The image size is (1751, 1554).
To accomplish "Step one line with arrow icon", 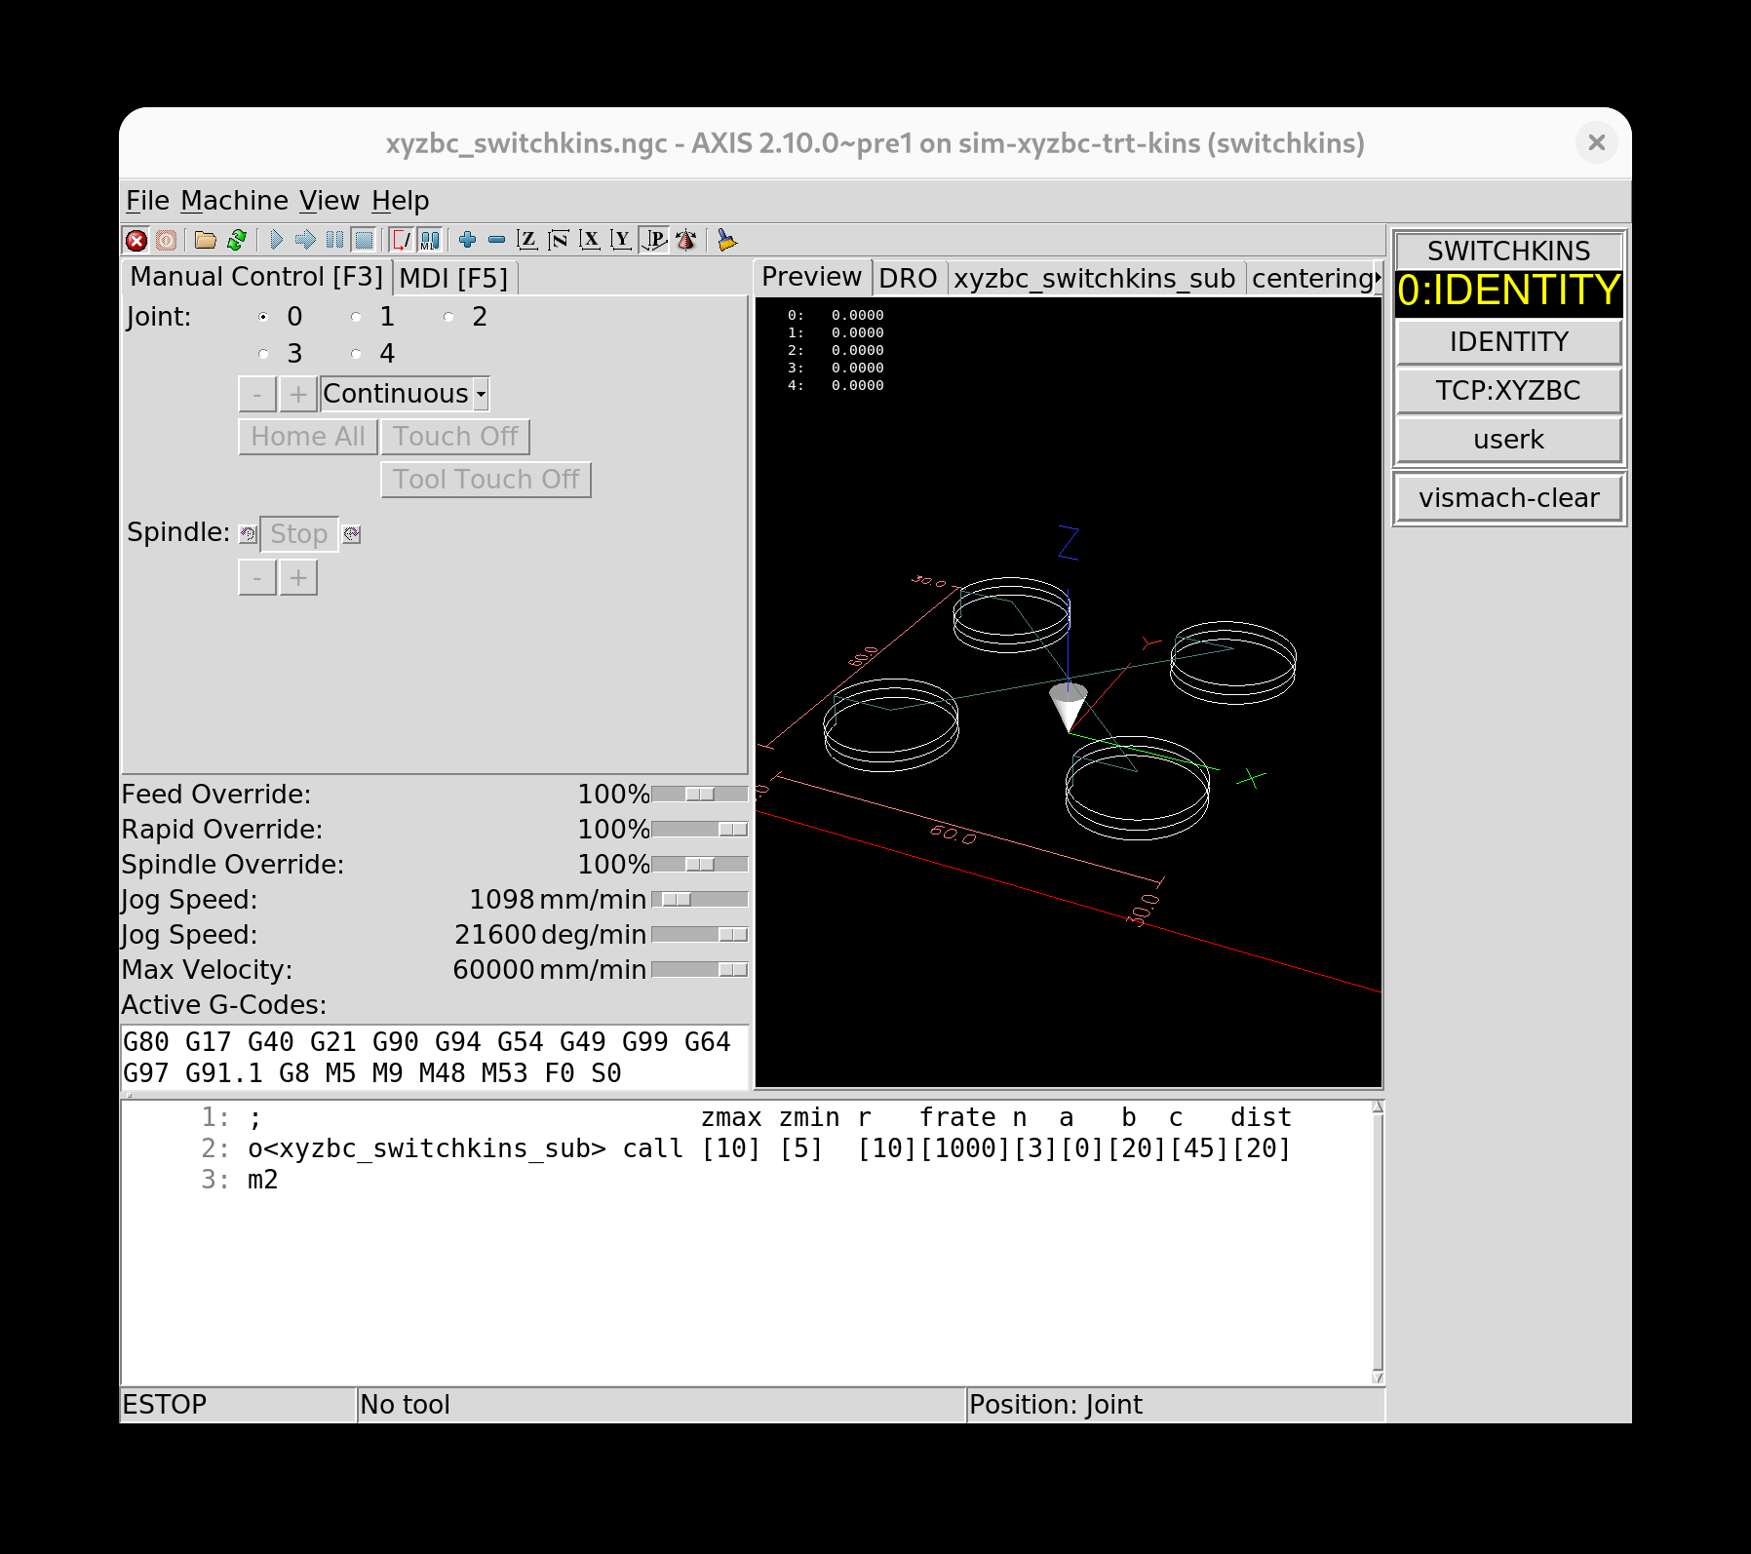I will [305, 240].
